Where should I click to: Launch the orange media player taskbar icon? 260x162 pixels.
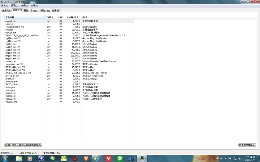point(30,158)
